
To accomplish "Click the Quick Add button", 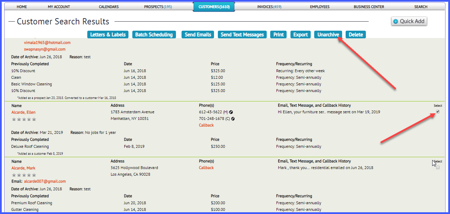I will 409,21.
